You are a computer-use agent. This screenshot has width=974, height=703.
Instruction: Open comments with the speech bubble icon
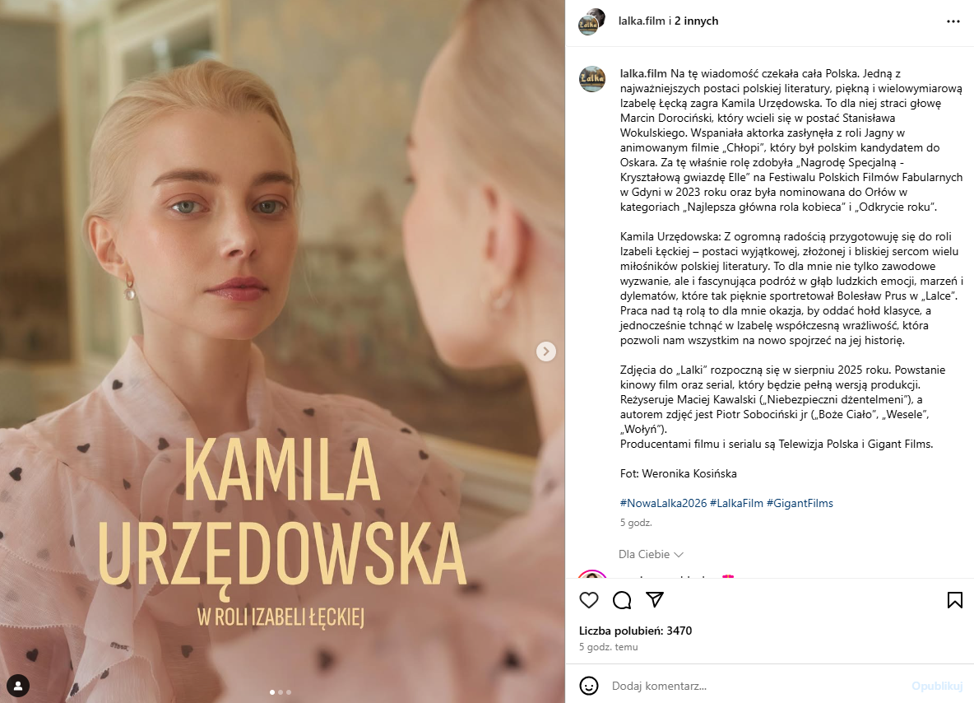coord(622,600)
